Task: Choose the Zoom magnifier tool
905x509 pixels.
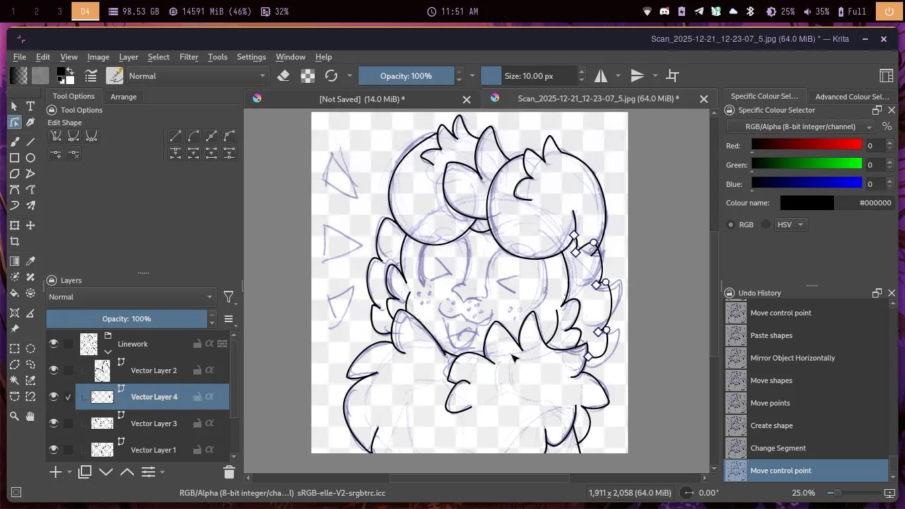Action: tap(15, 416)
